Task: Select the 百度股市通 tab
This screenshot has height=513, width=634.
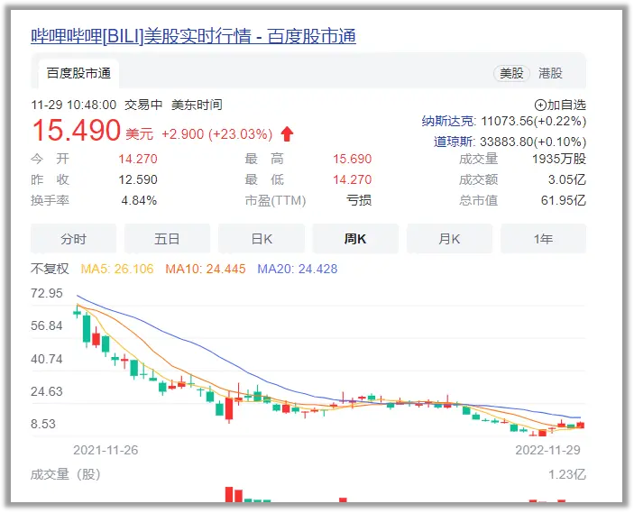Action: pos(78,73)
